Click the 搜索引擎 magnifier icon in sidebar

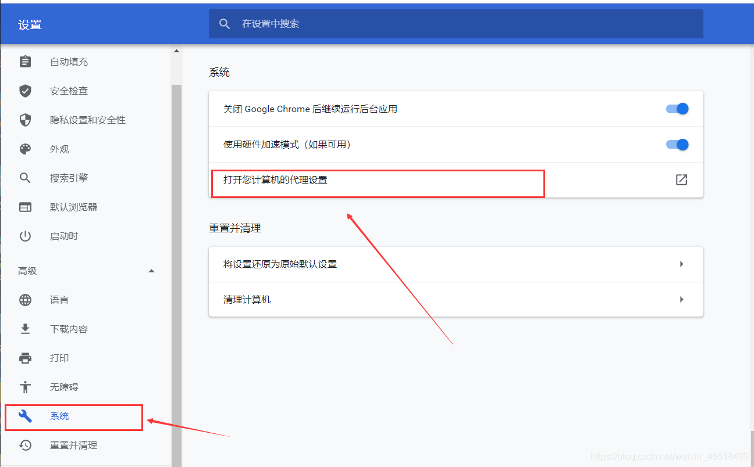pos(25,178)
